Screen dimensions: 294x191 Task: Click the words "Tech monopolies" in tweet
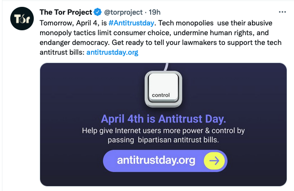click(x=186, y=23)
